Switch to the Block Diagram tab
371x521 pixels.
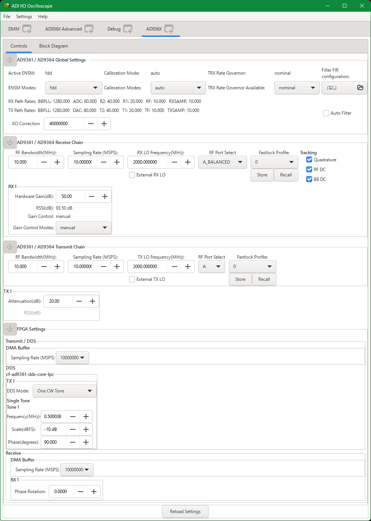tap(54, 46)
